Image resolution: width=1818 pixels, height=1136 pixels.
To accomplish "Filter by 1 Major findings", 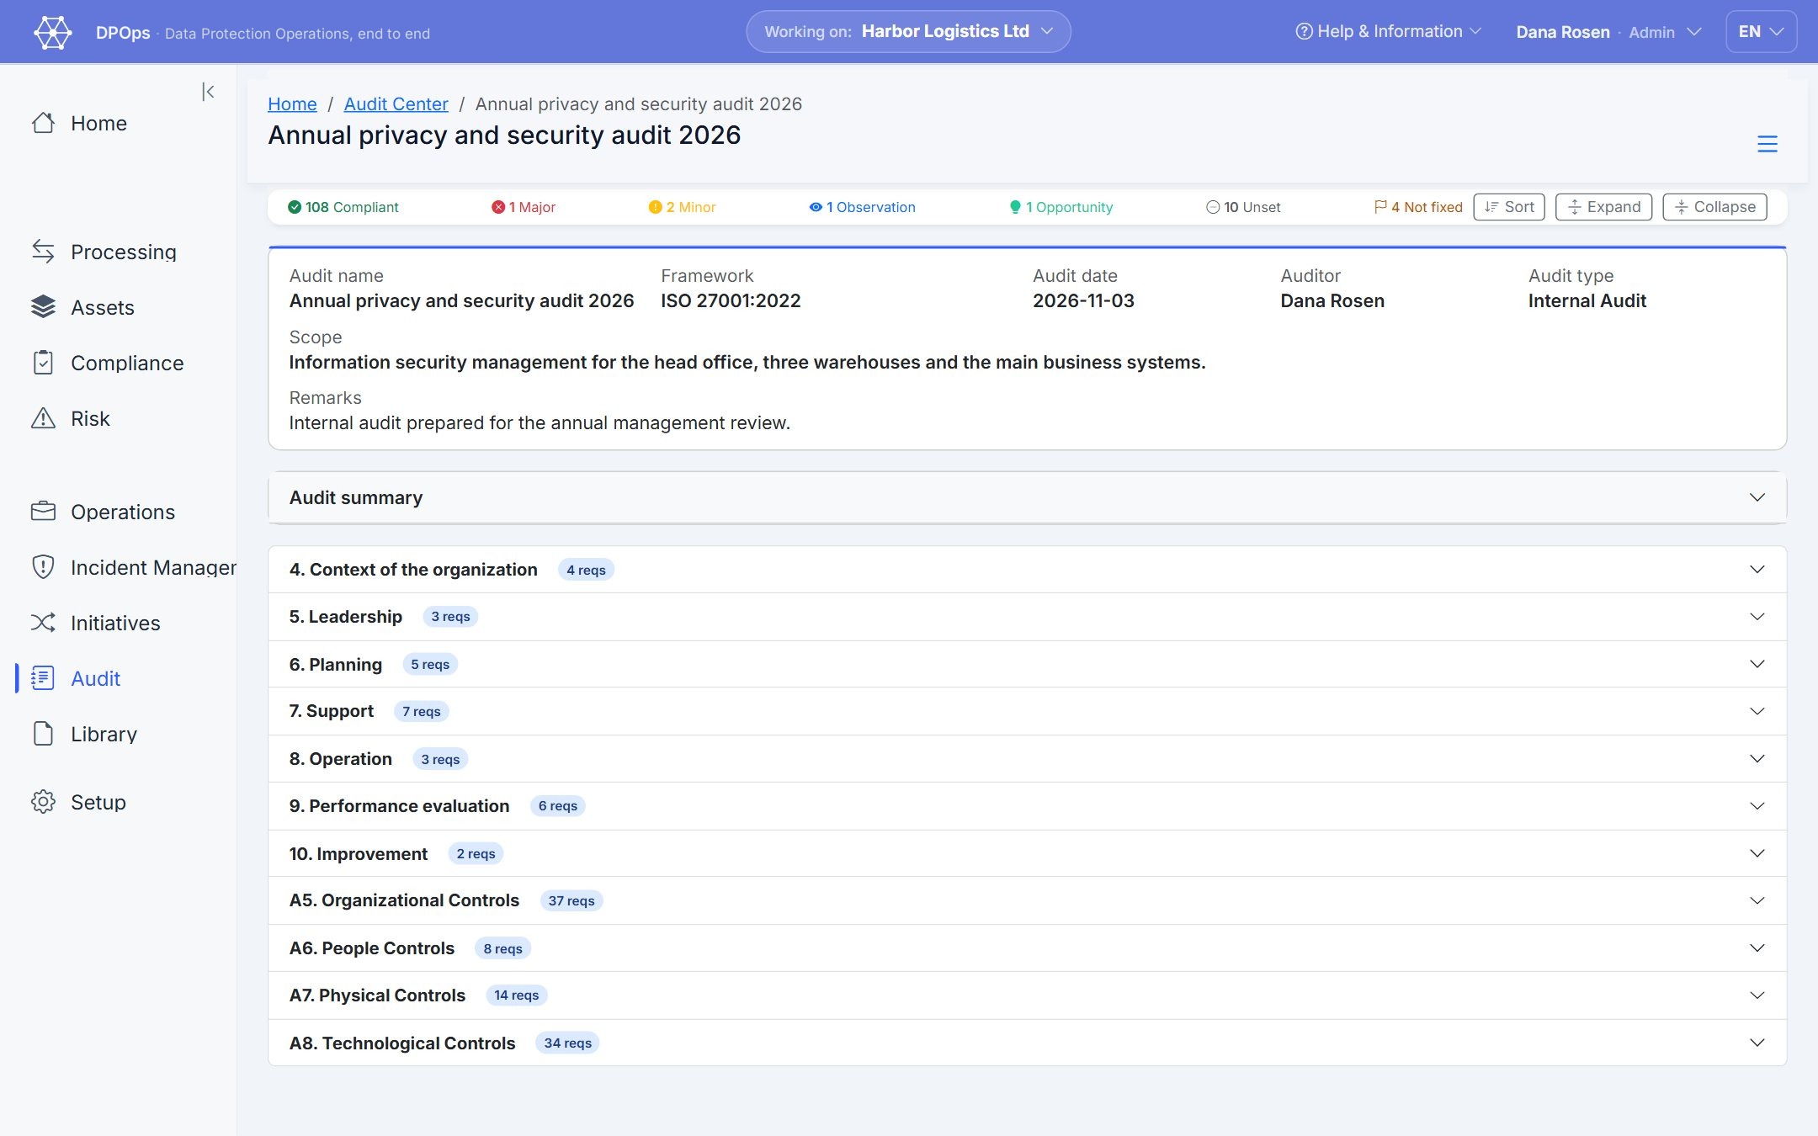I will pyautogui.click(x=523, y=207).
